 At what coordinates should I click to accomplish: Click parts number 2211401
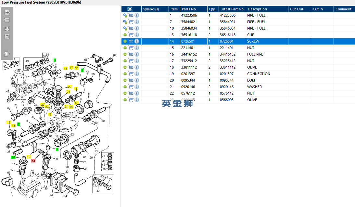tap(188, 48)
